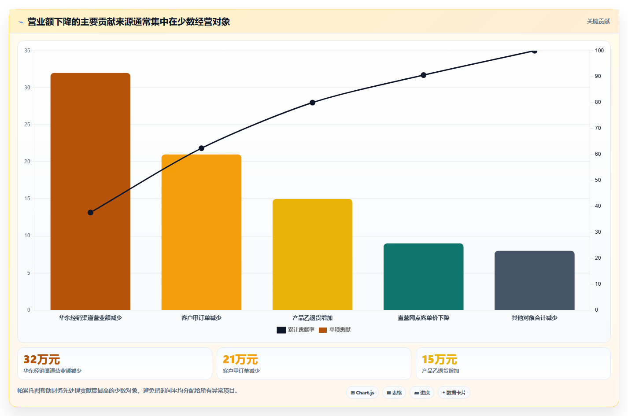The width and height of the screenshot is (628, 416).
Task: Select the 表格 tag button
Action: [x=394, y=393]
